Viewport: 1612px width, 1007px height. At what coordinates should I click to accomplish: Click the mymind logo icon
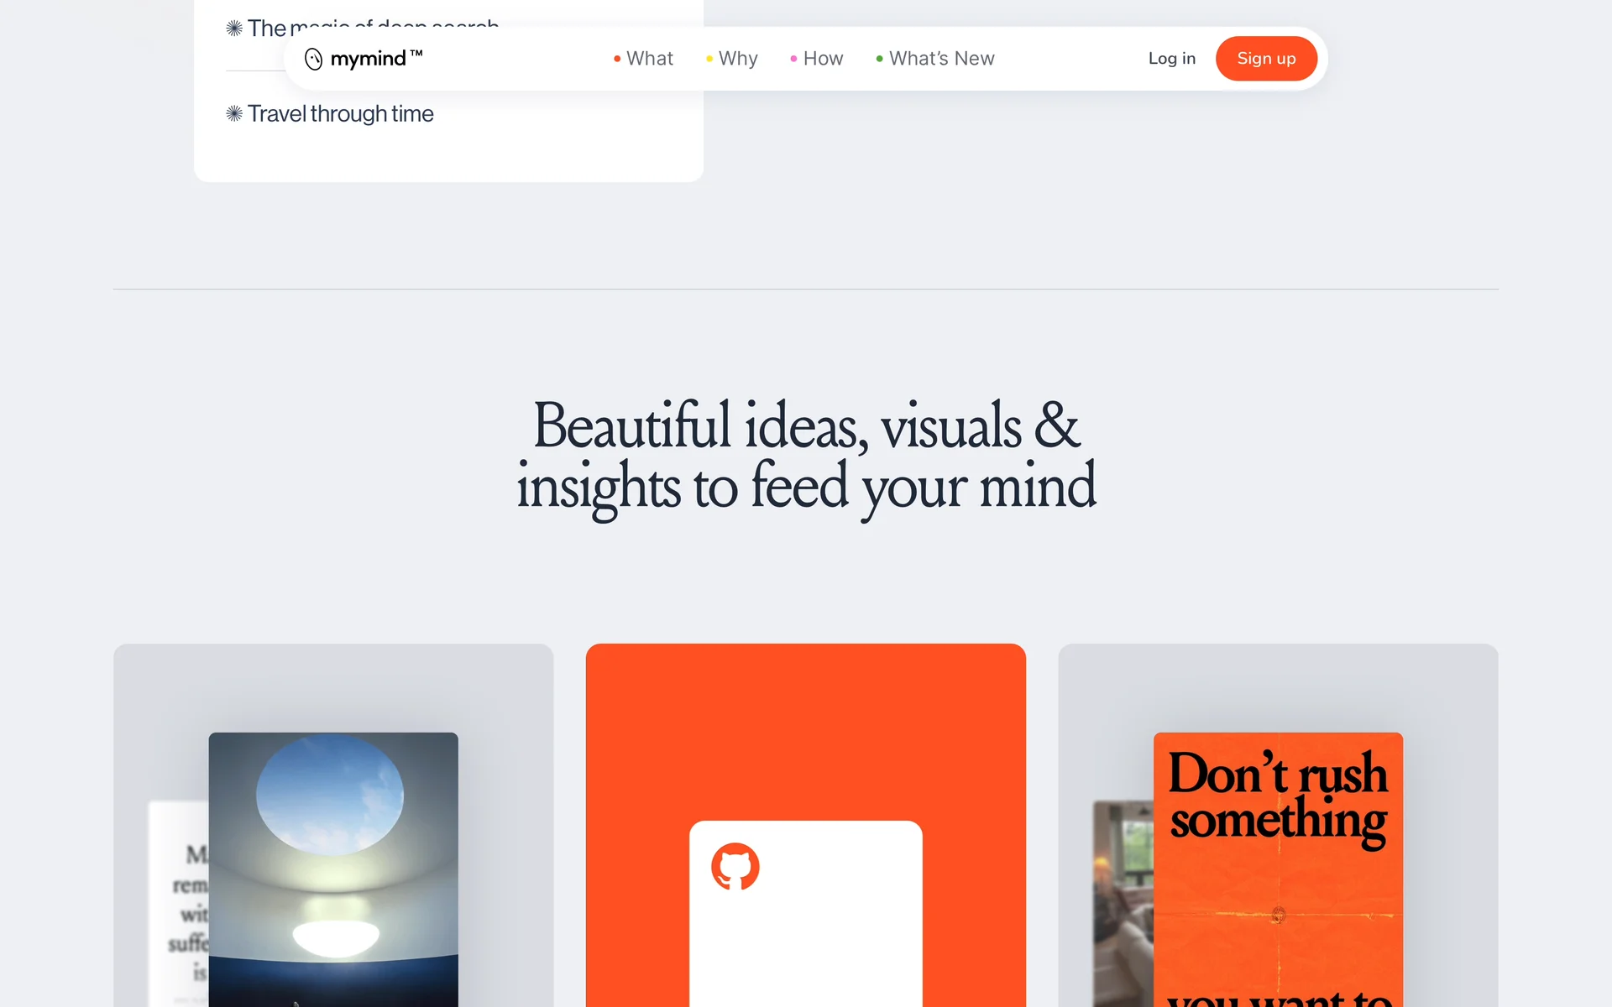coord(313,59)
